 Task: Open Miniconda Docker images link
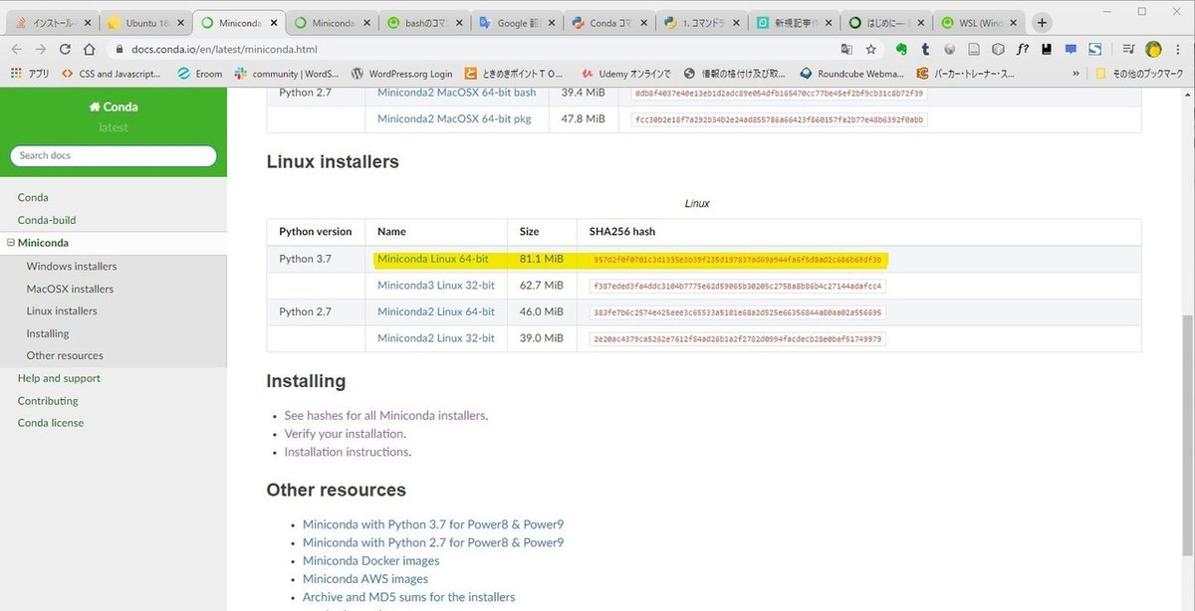371,560
